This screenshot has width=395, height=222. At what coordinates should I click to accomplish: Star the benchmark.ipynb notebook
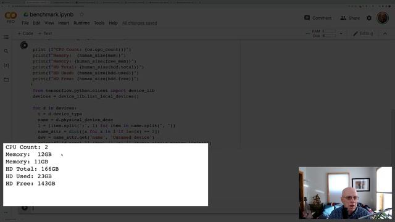81,15
